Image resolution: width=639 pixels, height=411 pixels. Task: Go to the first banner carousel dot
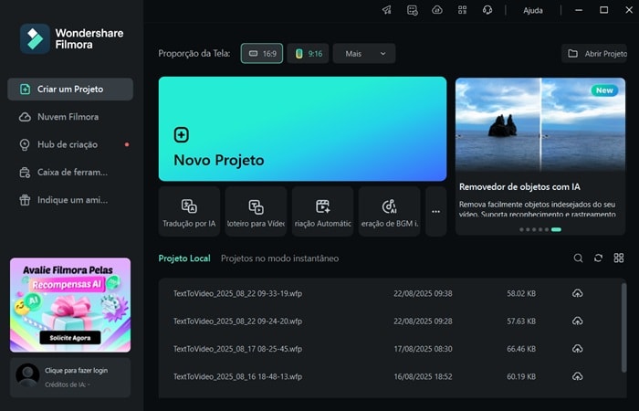pyautogui.click(x=521, y=229)
